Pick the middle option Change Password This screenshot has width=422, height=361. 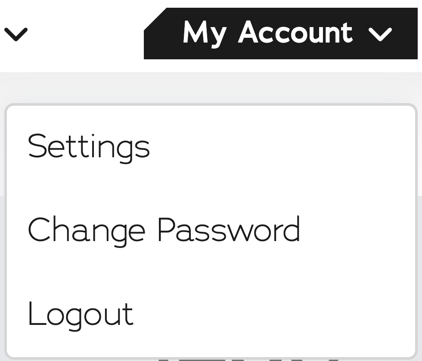164,230
